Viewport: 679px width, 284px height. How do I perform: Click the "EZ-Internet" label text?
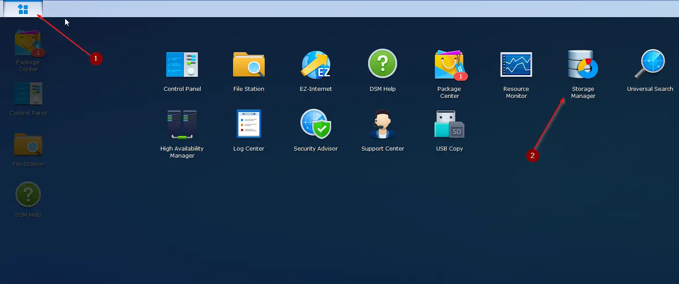pos(316,89)
